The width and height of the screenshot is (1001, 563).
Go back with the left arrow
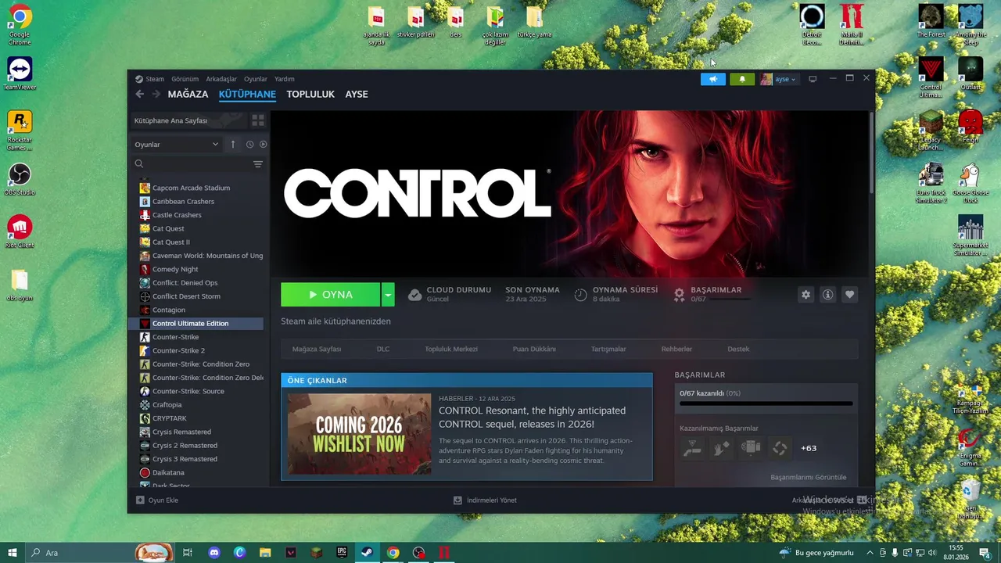click(x=139, y=94)
